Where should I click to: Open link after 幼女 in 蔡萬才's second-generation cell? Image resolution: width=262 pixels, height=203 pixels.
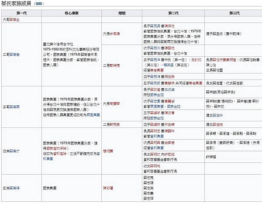pyautogui.click(x=155, y=166)
